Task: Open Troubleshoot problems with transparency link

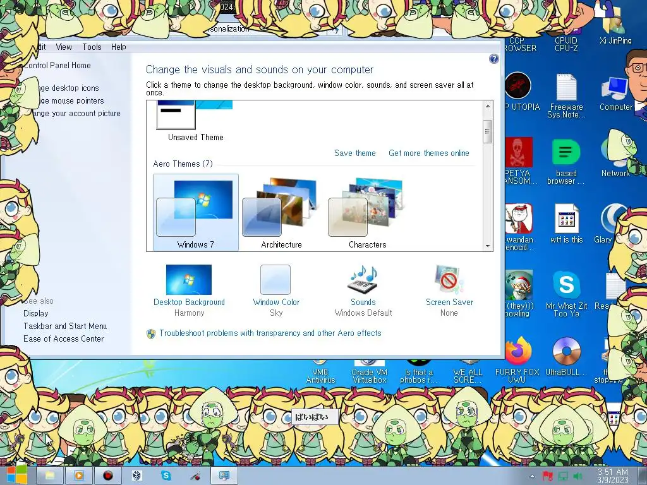Action: [270, 333]
